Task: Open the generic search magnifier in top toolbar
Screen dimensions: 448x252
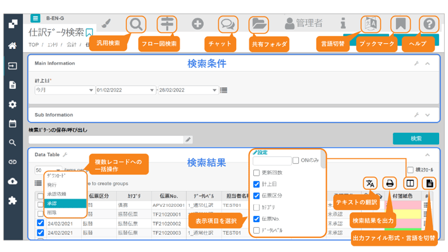Action: [x=136, y=24]
